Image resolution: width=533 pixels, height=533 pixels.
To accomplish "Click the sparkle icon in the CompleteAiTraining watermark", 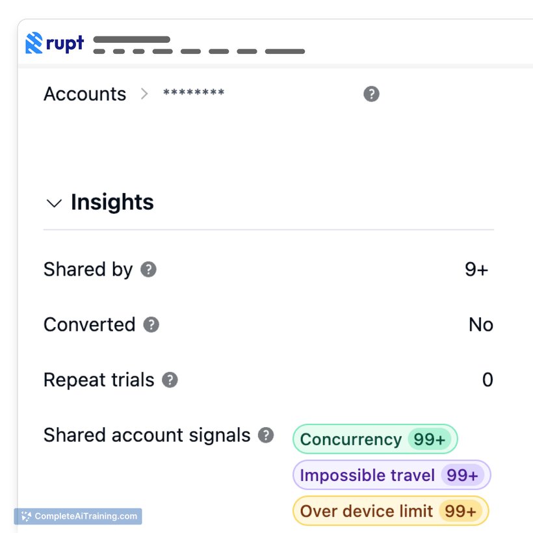I will click(x=26, y=517).
